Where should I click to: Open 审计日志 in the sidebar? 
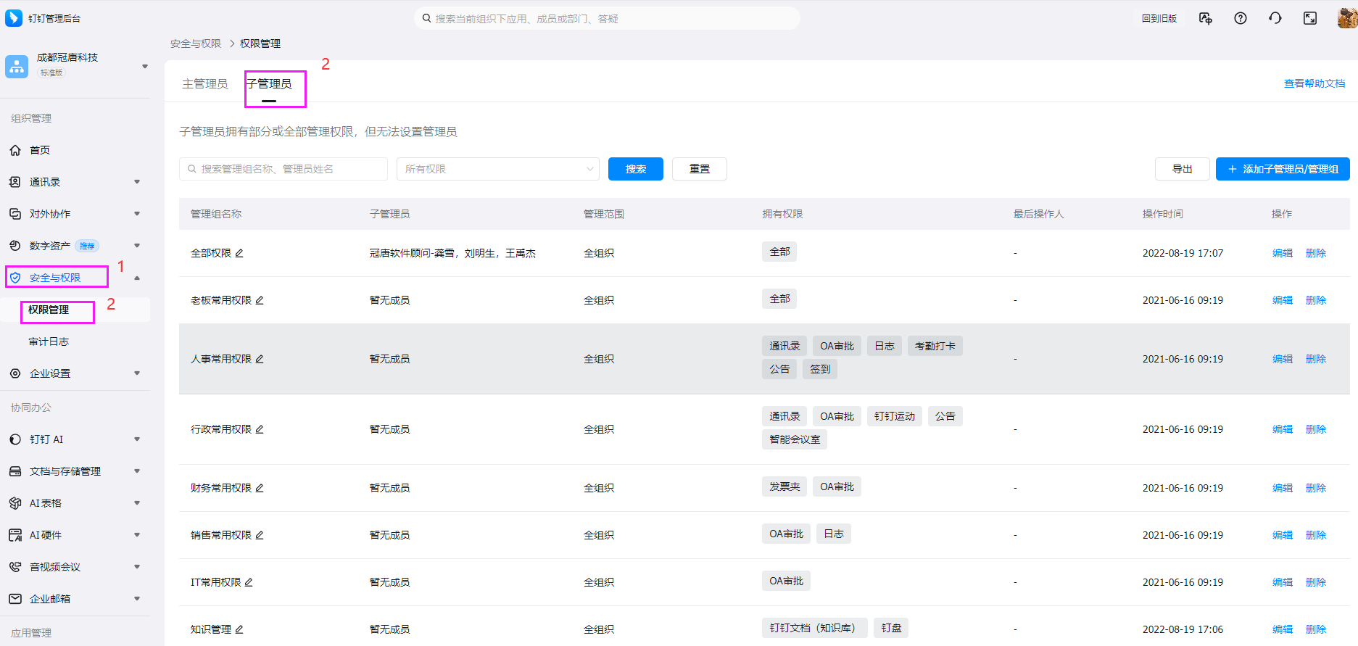tap(49, 341)
